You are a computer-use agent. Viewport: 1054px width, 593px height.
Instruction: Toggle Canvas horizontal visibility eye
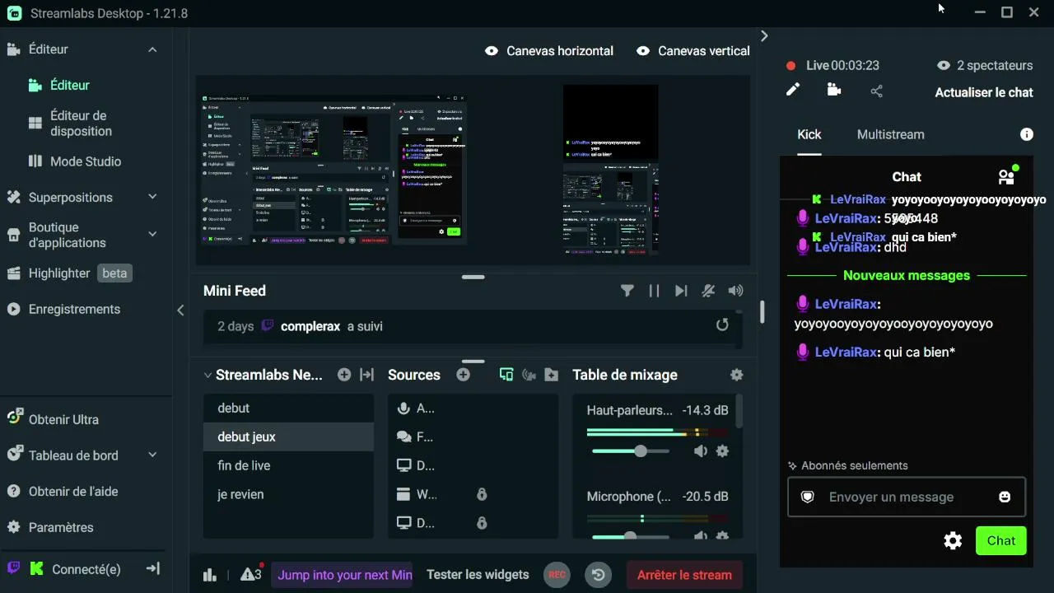click(492, 51)
